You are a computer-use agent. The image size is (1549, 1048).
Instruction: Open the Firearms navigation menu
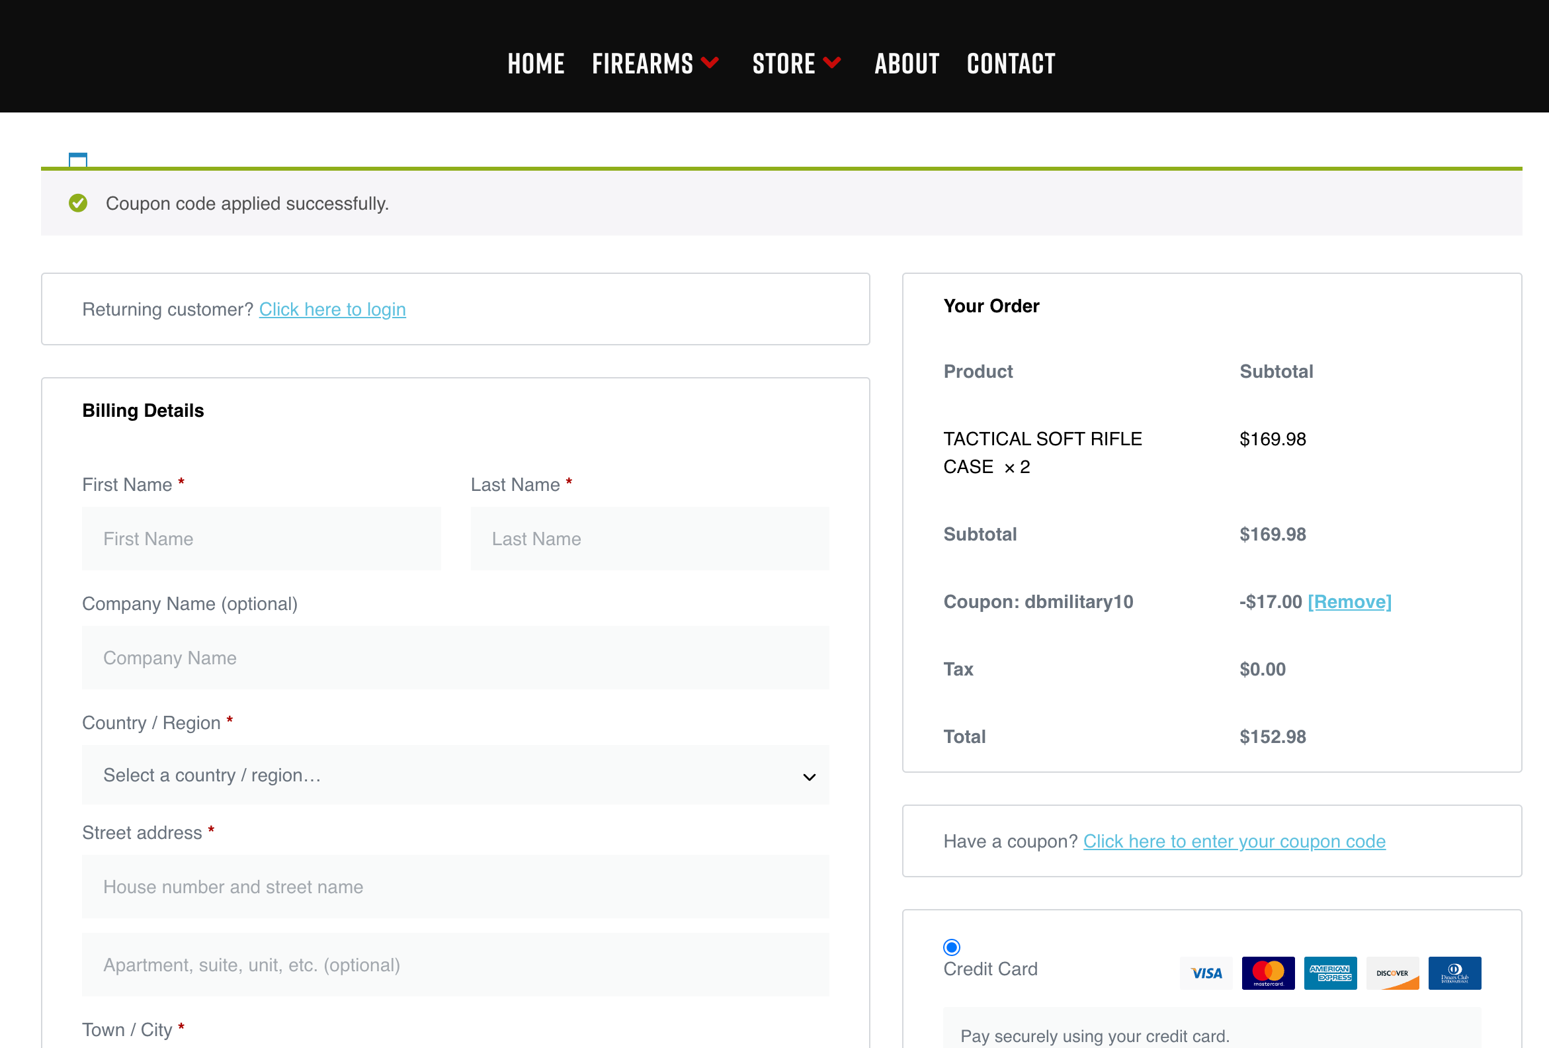point(642,64)
